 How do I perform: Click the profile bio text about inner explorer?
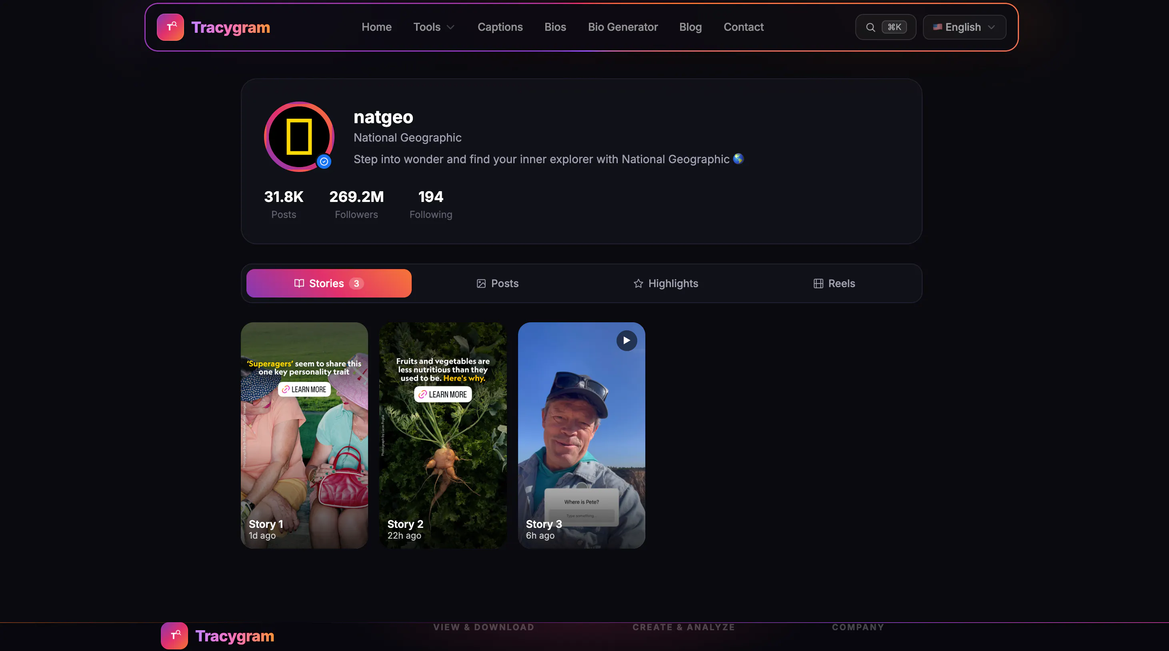click(x=548, y=159)
